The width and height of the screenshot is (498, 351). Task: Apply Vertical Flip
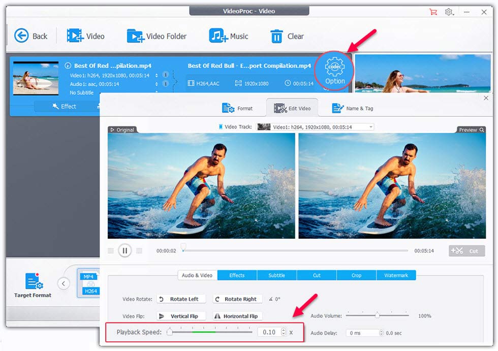(x=181, y=316)
